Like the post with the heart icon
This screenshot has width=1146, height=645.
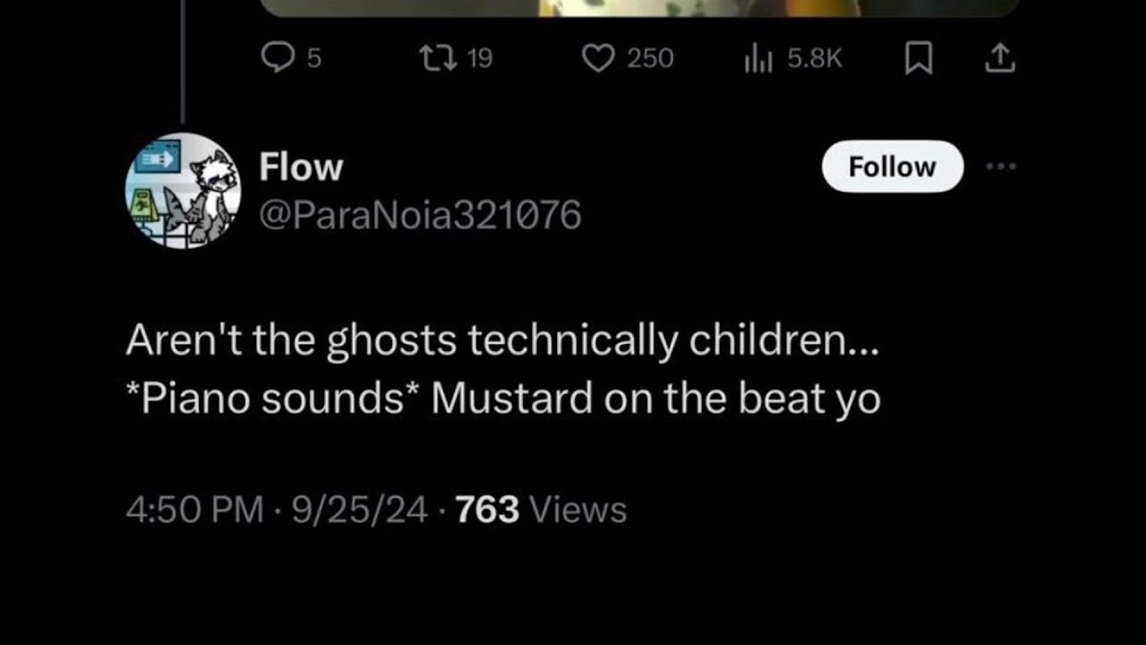(596, 59)
